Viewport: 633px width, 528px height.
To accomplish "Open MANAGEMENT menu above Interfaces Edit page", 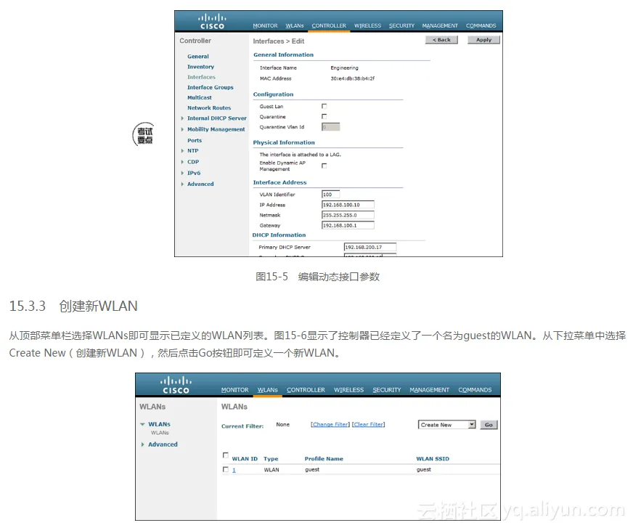I will tap(440, 26).
